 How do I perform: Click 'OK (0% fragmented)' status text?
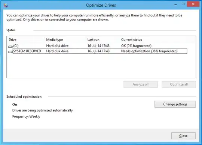136,46
